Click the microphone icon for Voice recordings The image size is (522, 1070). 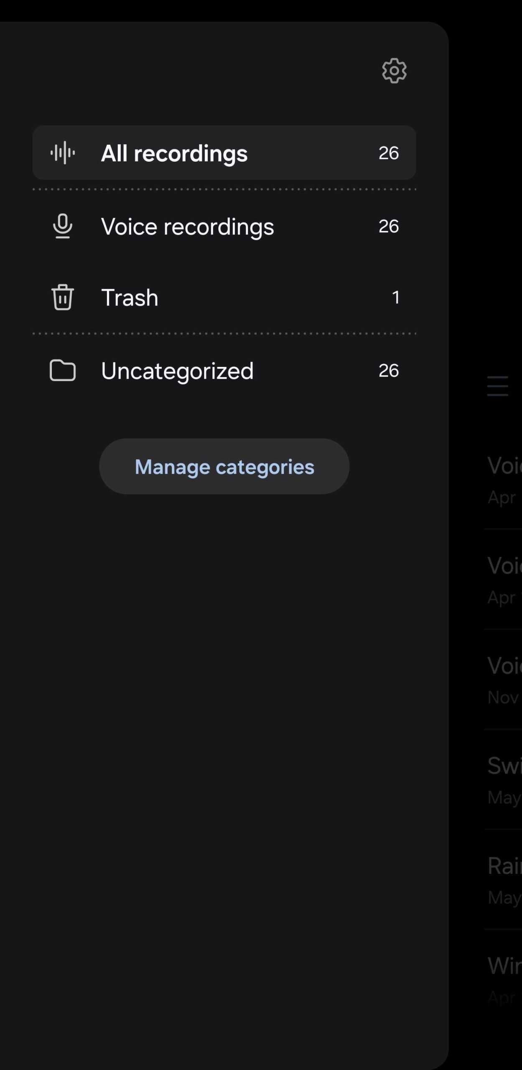pos(63,226)
